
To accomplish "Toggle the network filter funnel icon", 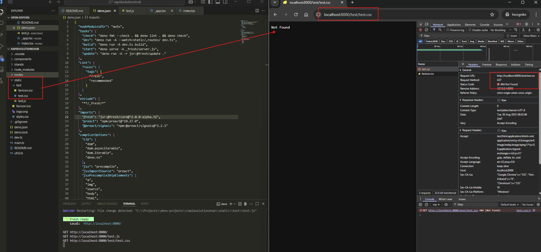I will [x=434, y=30].
